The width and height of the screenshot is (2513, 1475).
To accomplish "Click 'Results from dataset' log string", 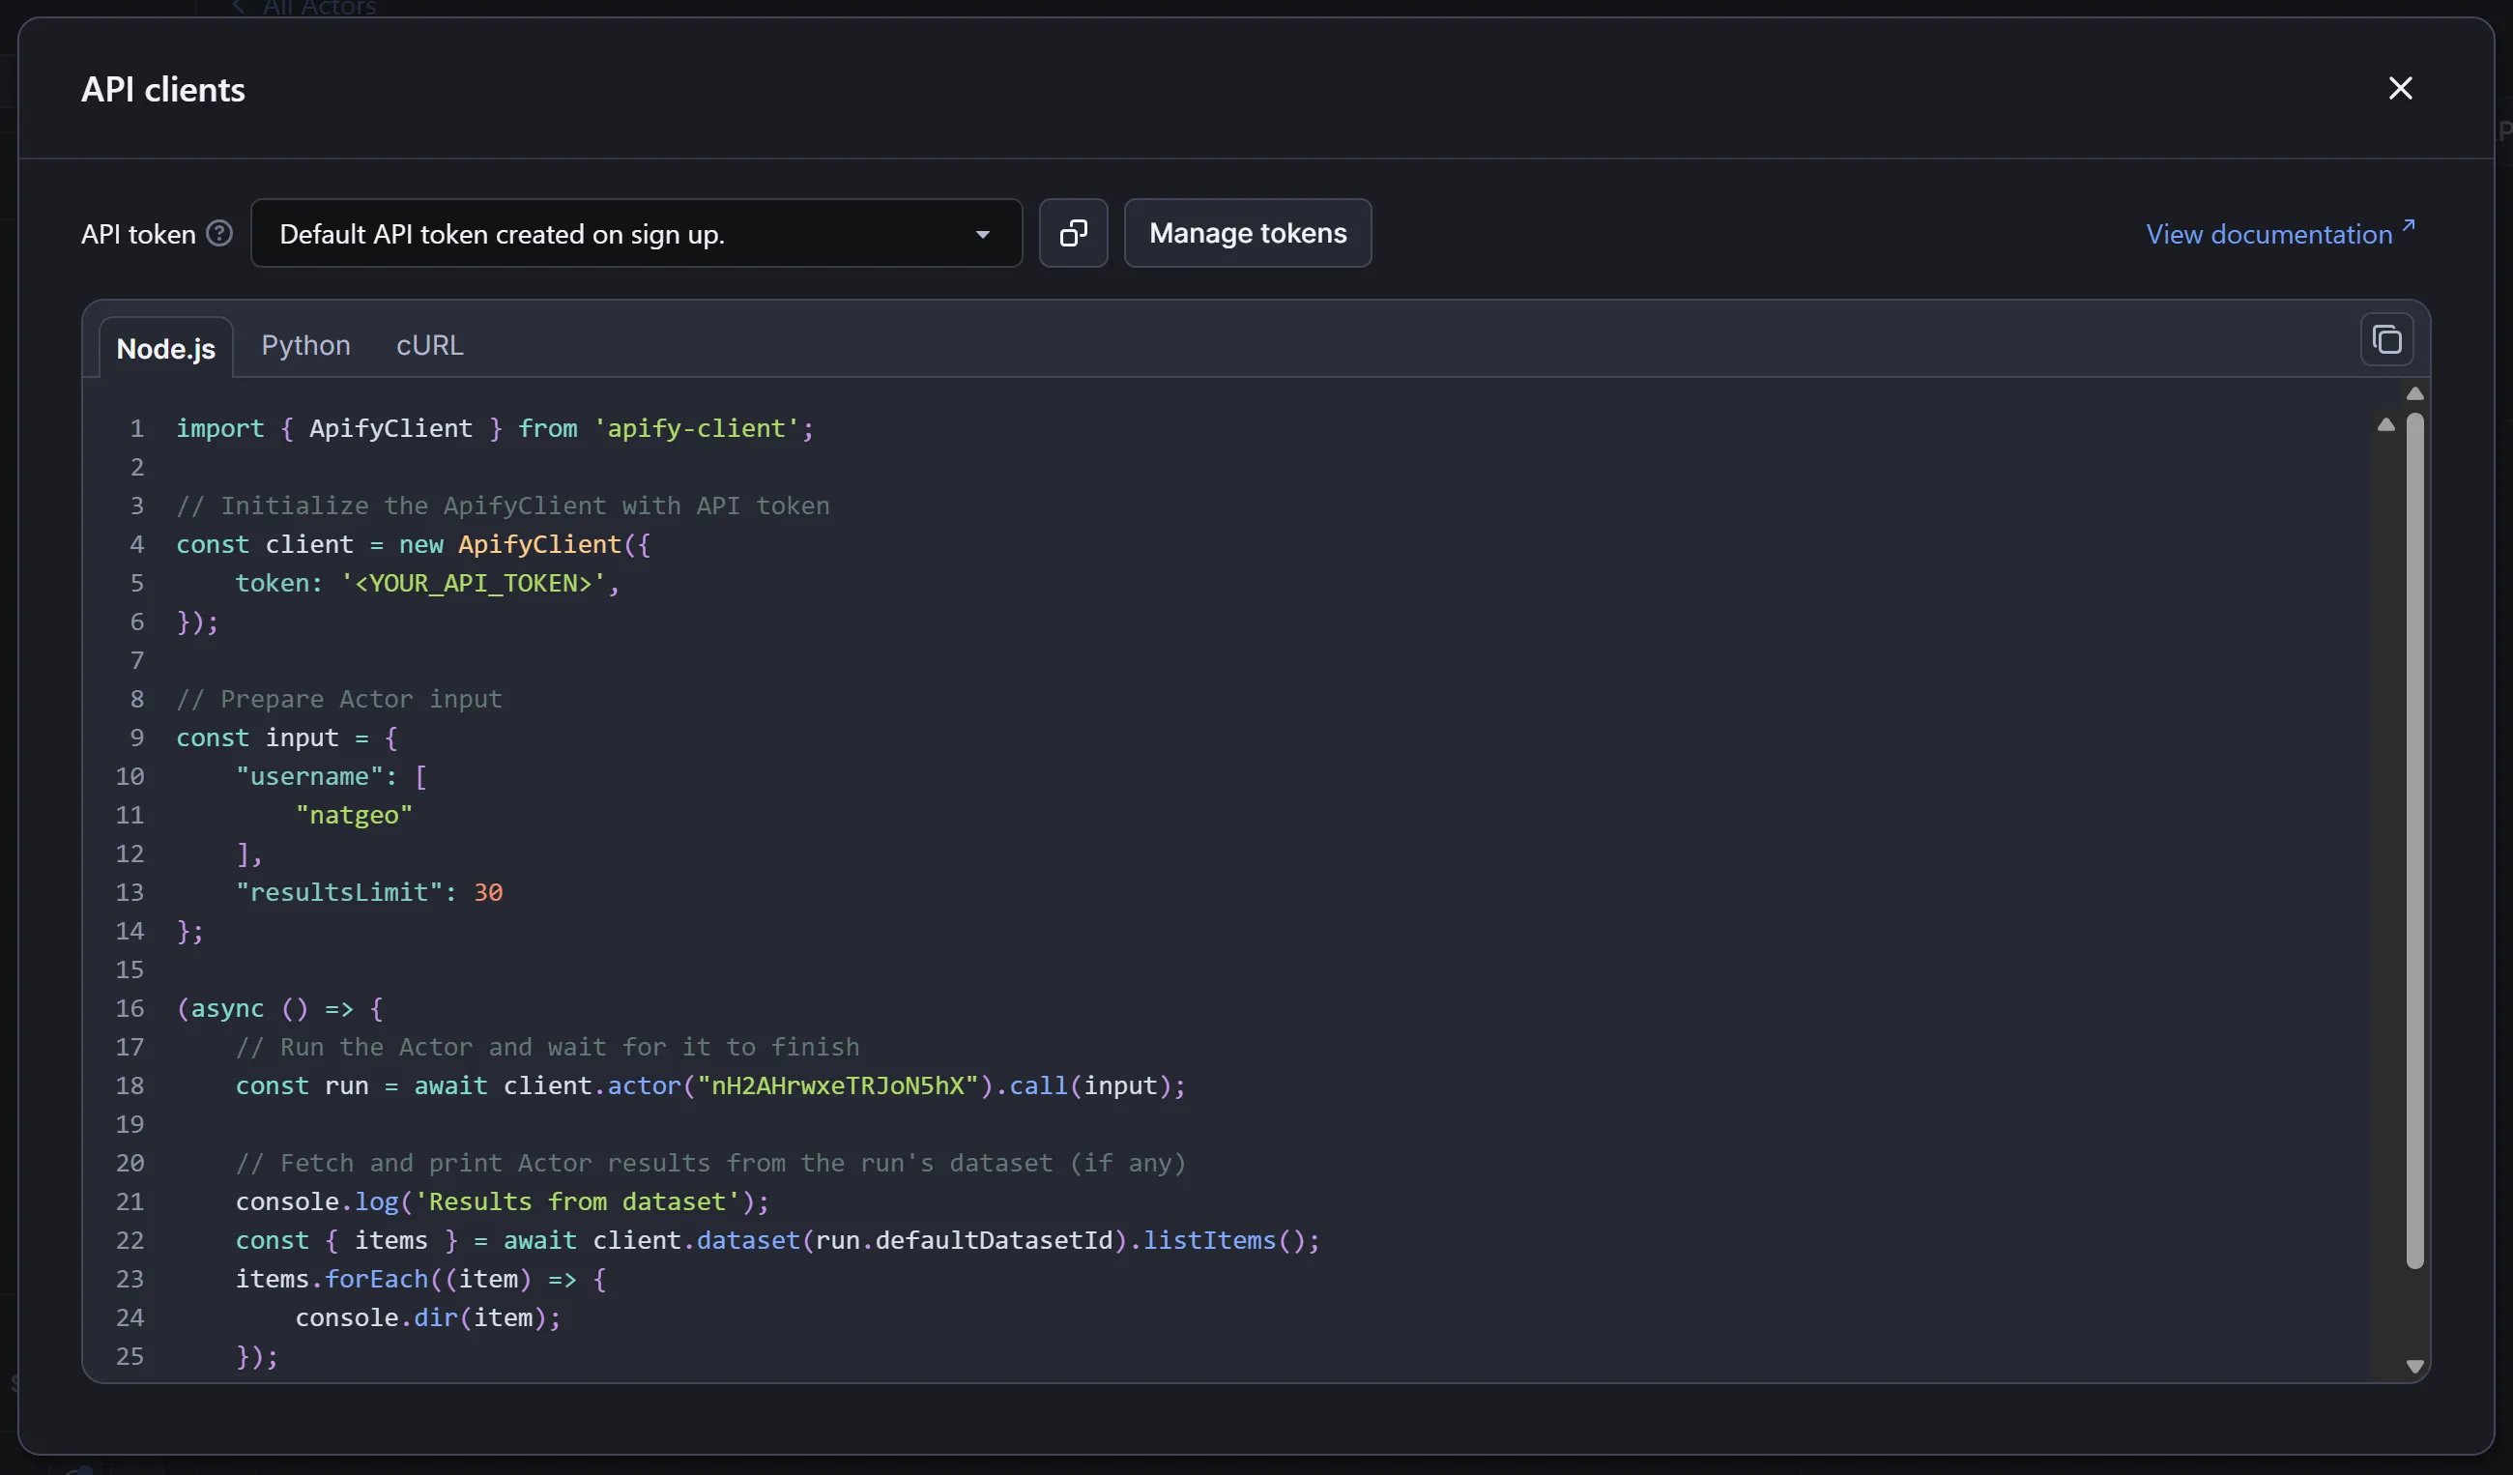I will pos(577,1201).
